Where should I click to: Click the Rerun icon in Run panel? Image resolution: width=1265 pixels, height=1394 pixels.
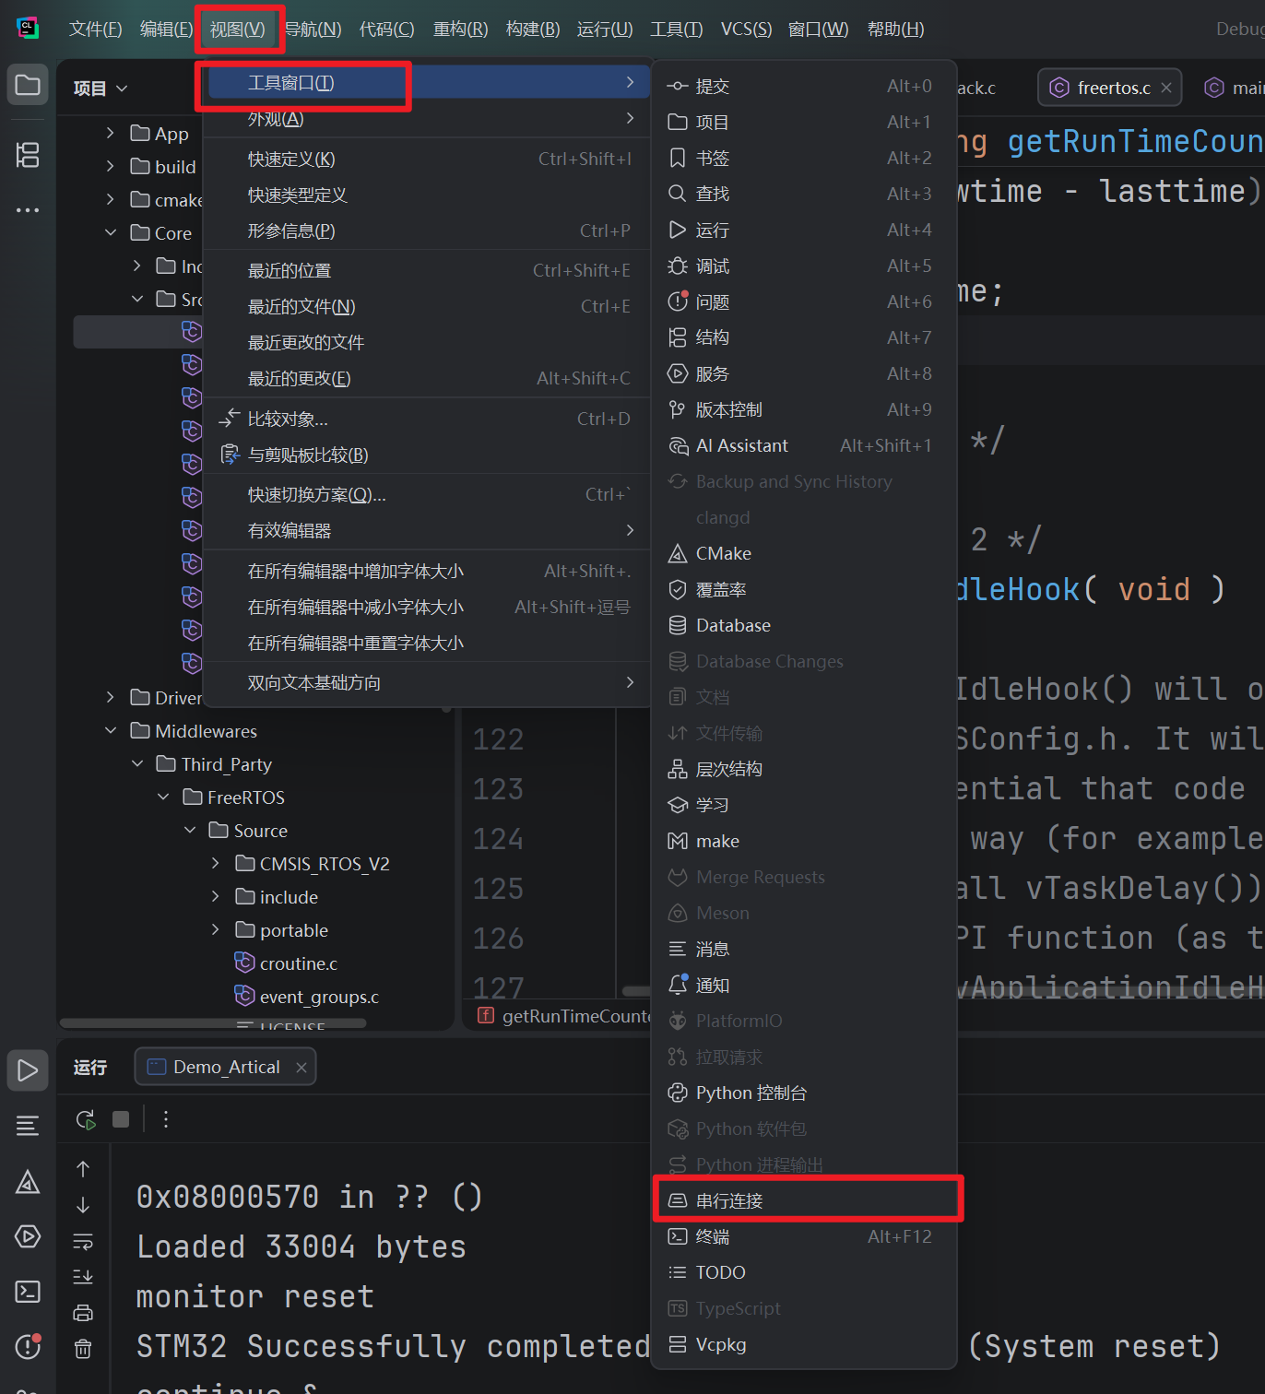tap(85, 1119)
